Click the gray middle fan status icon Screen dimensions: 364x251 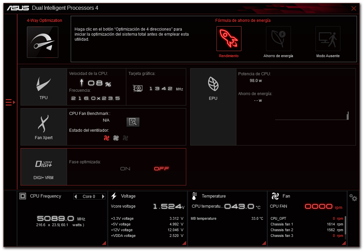[116, 138]
